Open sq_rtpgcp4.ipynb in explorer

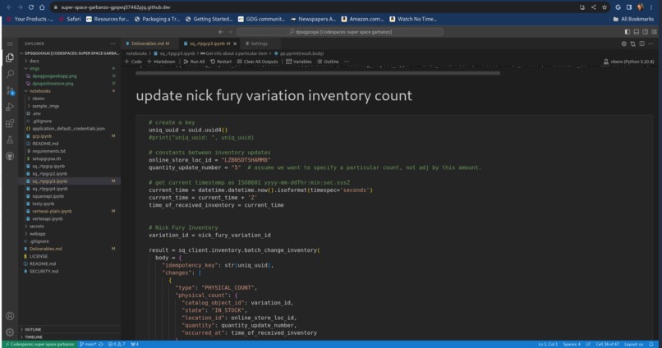tap(49, 189)
